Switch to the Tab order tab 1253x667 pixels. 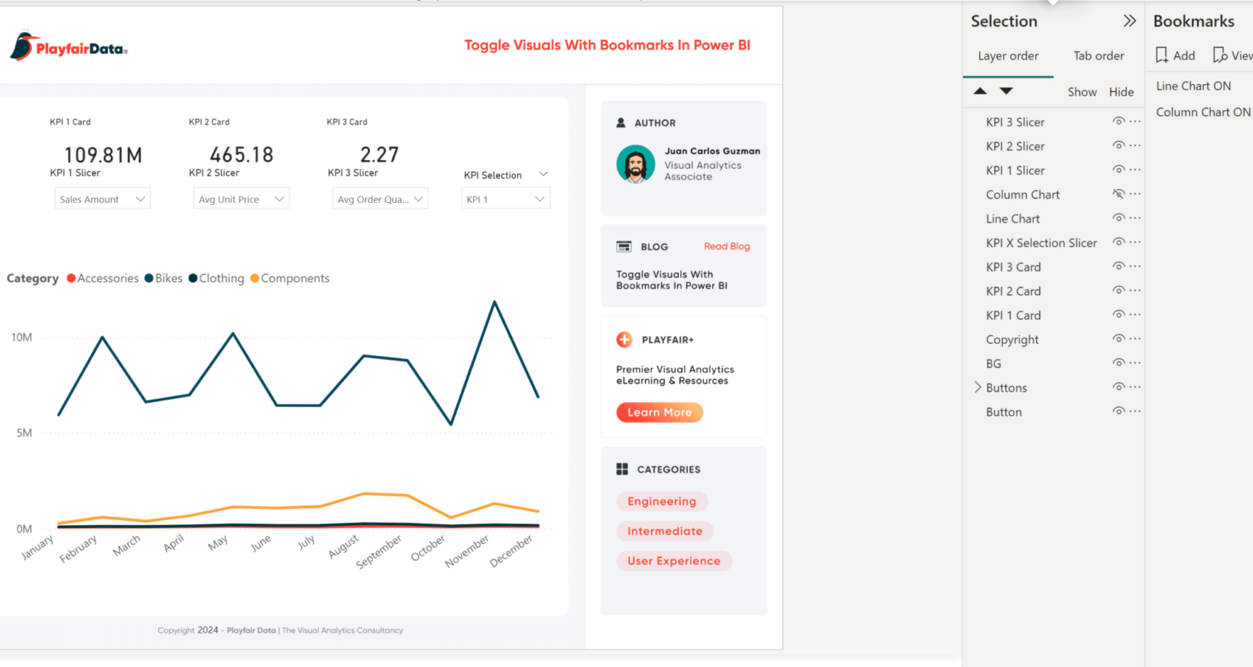pyautogui.click(x=1098, y=55)
